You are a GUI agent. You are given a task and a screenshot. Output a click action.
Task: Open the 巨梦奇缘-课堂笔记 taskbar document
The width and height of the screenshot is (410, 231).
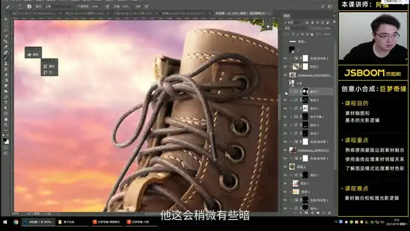tap(106, 222)
